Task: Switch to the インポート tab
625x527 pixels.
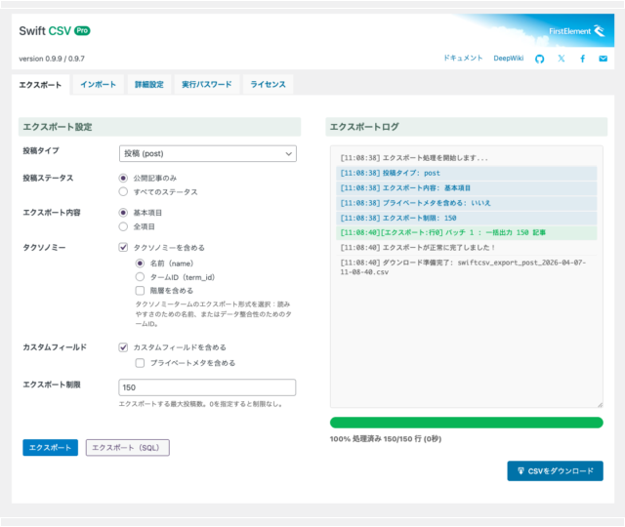Action: click(x=99, y=85)
